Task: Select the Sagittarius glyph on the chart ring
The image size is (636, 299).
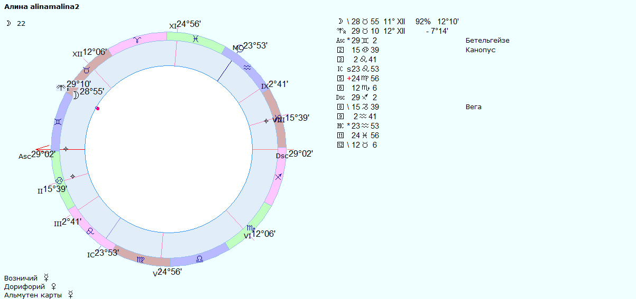Action: (279, 177)
